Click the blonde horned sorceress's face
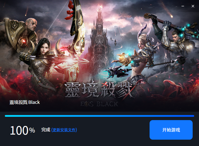199x146 pixels. click(x=141, y=43)
